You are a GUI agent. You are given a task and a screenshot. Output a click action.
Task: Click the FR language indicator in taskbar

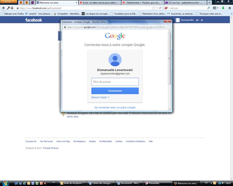tap(206, 183)
